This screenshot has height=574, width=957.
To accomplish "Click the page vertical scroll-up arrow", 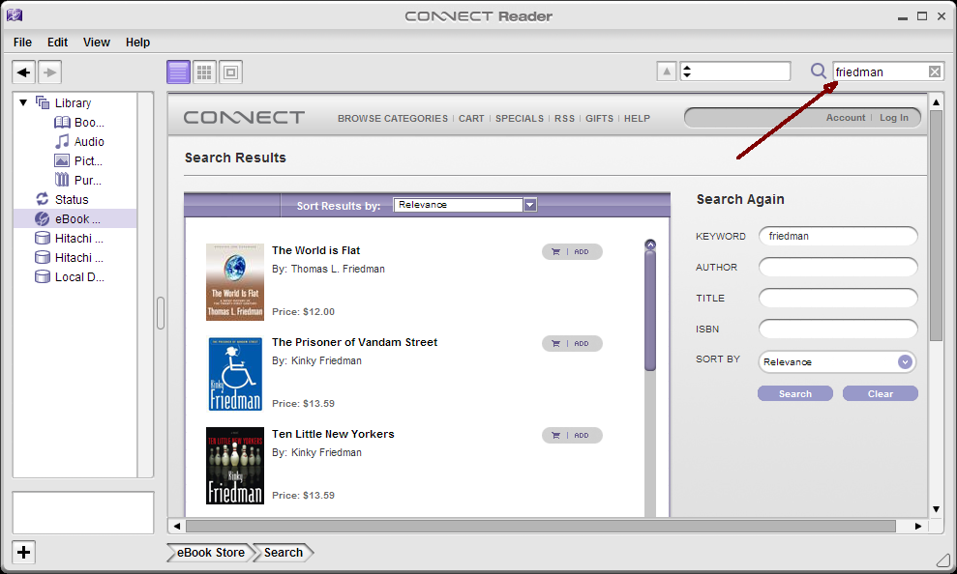I will (937, 102).
